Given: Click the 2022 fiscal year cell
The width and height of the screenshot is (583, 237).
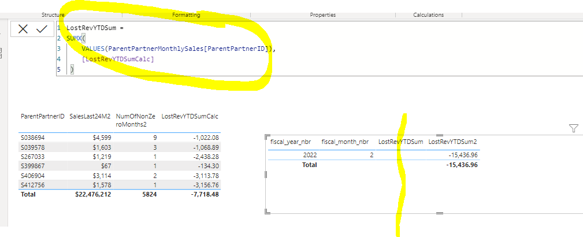Looking at the screenshot, I should click(x=310, y=155).
